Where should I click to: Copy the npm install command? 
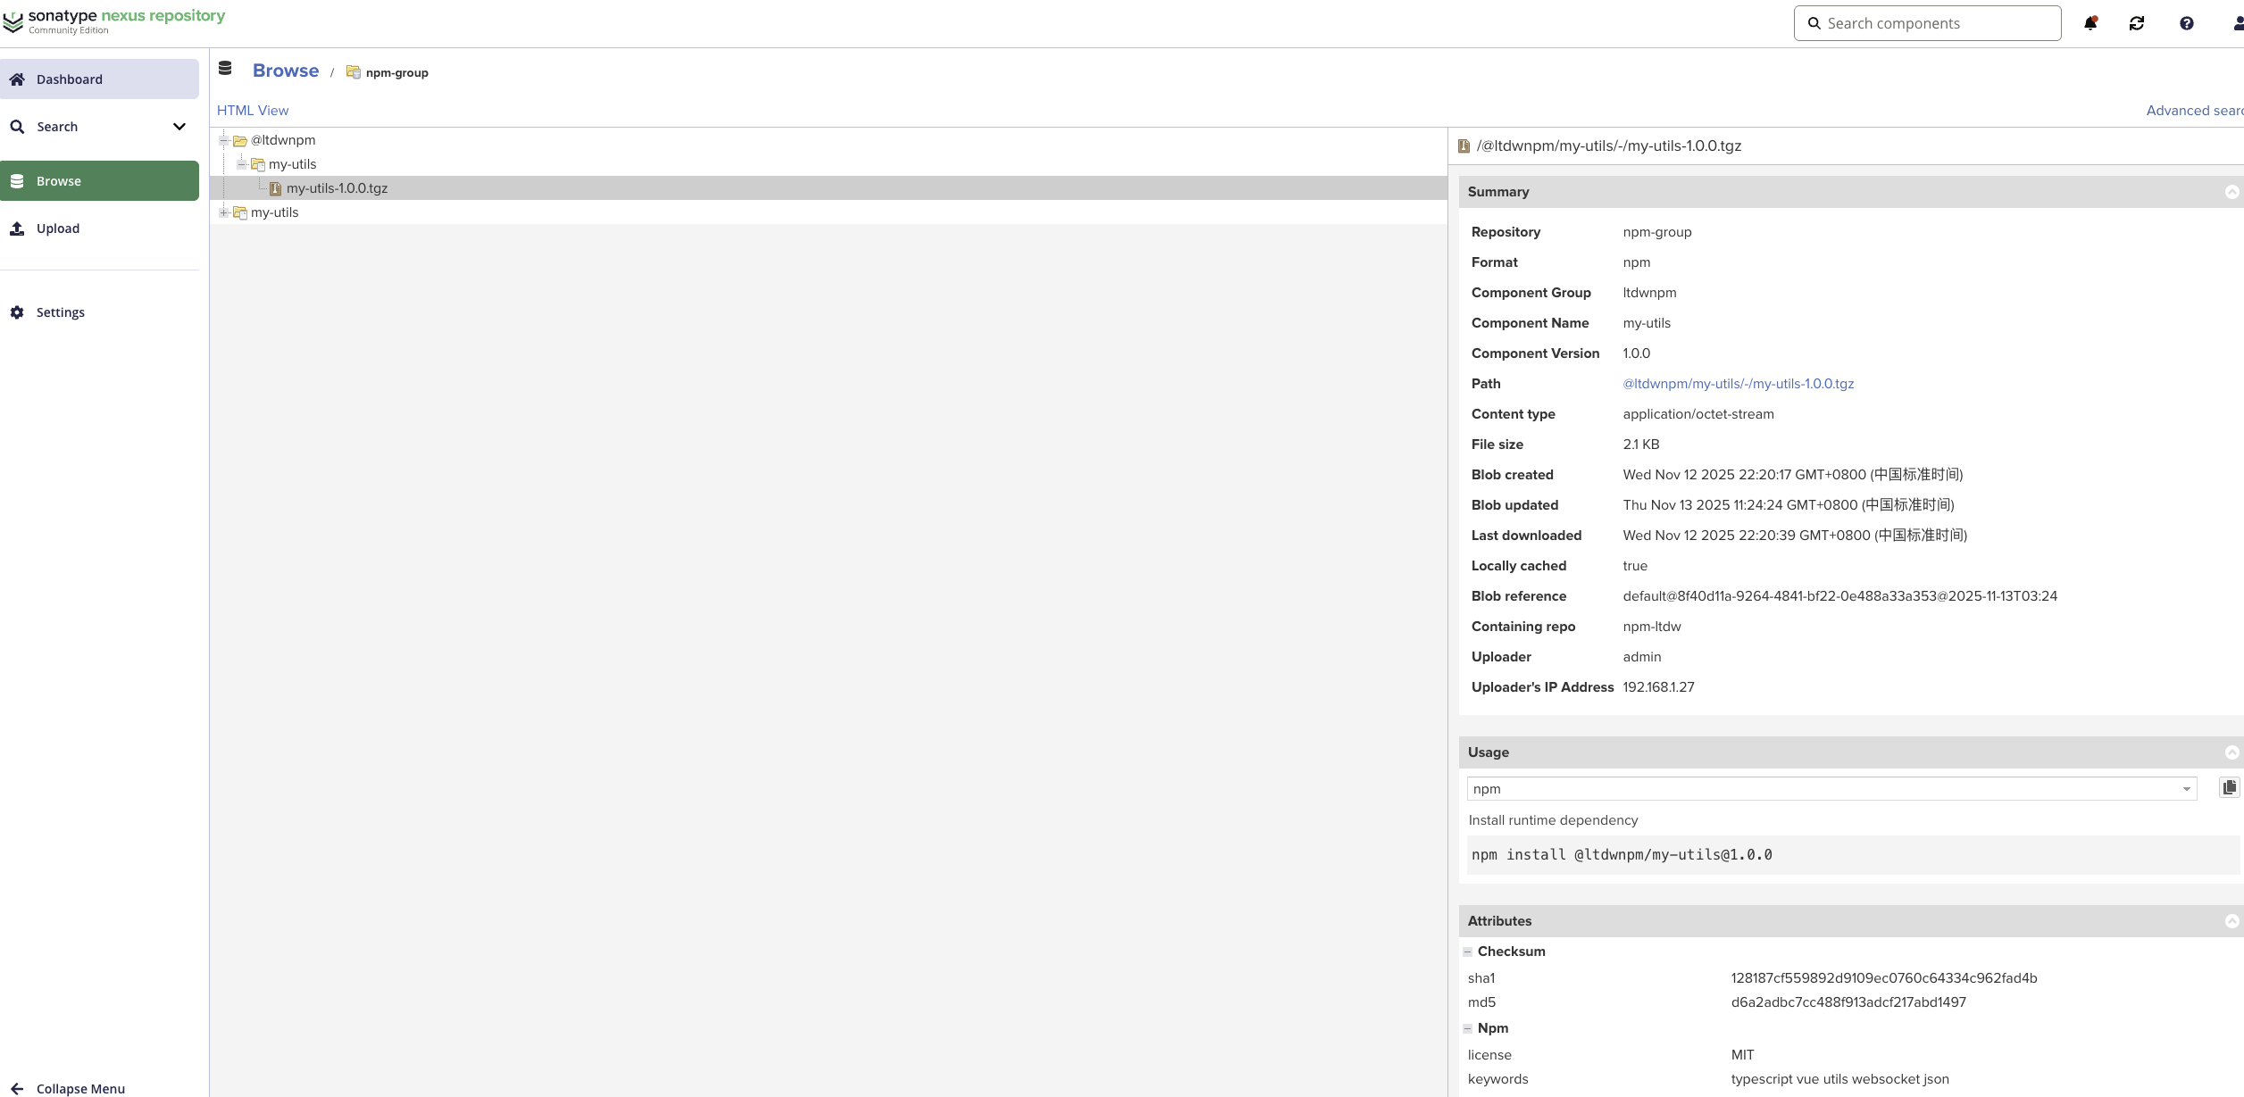pyautogui.click(x=2229, y=787)
